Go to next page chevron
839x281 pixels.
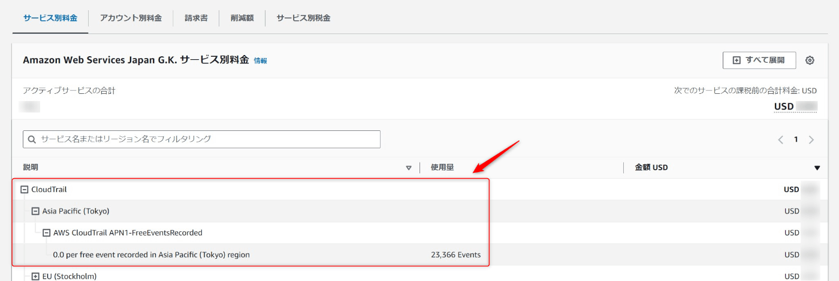point(811,140)
